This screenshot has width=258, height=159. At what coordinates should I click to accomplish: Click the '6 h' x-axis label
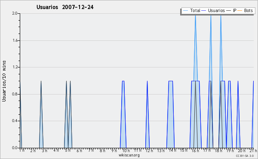click(79, 150)
